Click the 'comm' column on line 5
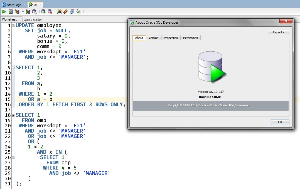Screen dimensions: 300x189 [x=43, y=46]
